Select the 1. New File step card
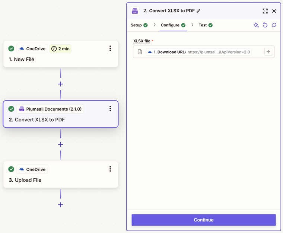283x233 pixels. (x=61, y=54)
